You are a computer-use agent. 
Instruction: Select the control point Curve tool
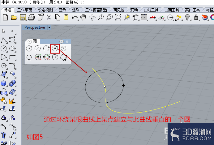[x=12, y=40]
